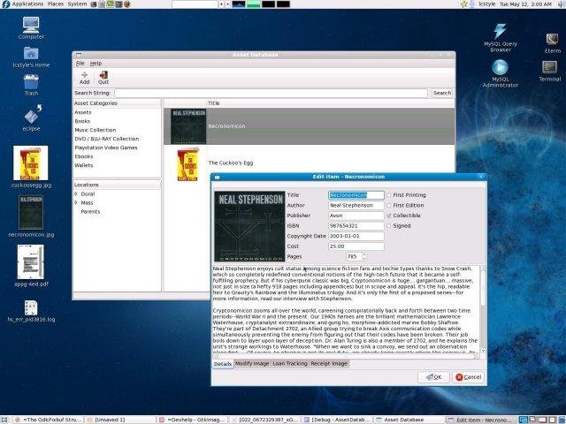Open the Trash desktop icon
Image resolution: width=566 pixels, height=424 pixels.
click(x=31, y=81)
